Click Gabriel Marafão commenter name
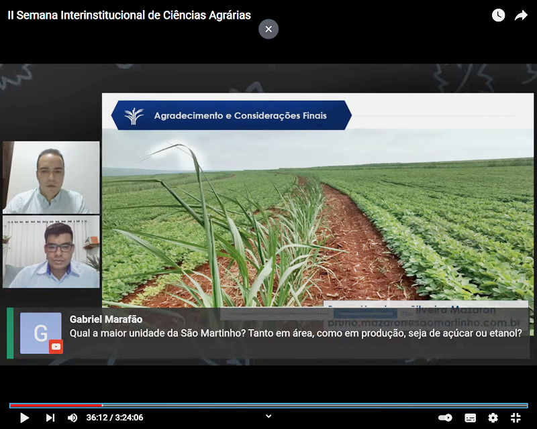The image size is (537, 429). [106, 319]
